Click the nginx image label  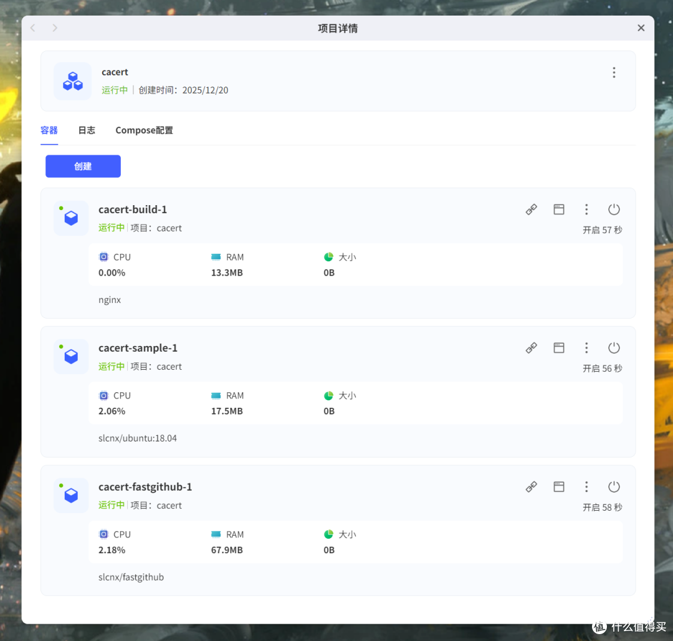coord(110,300)
